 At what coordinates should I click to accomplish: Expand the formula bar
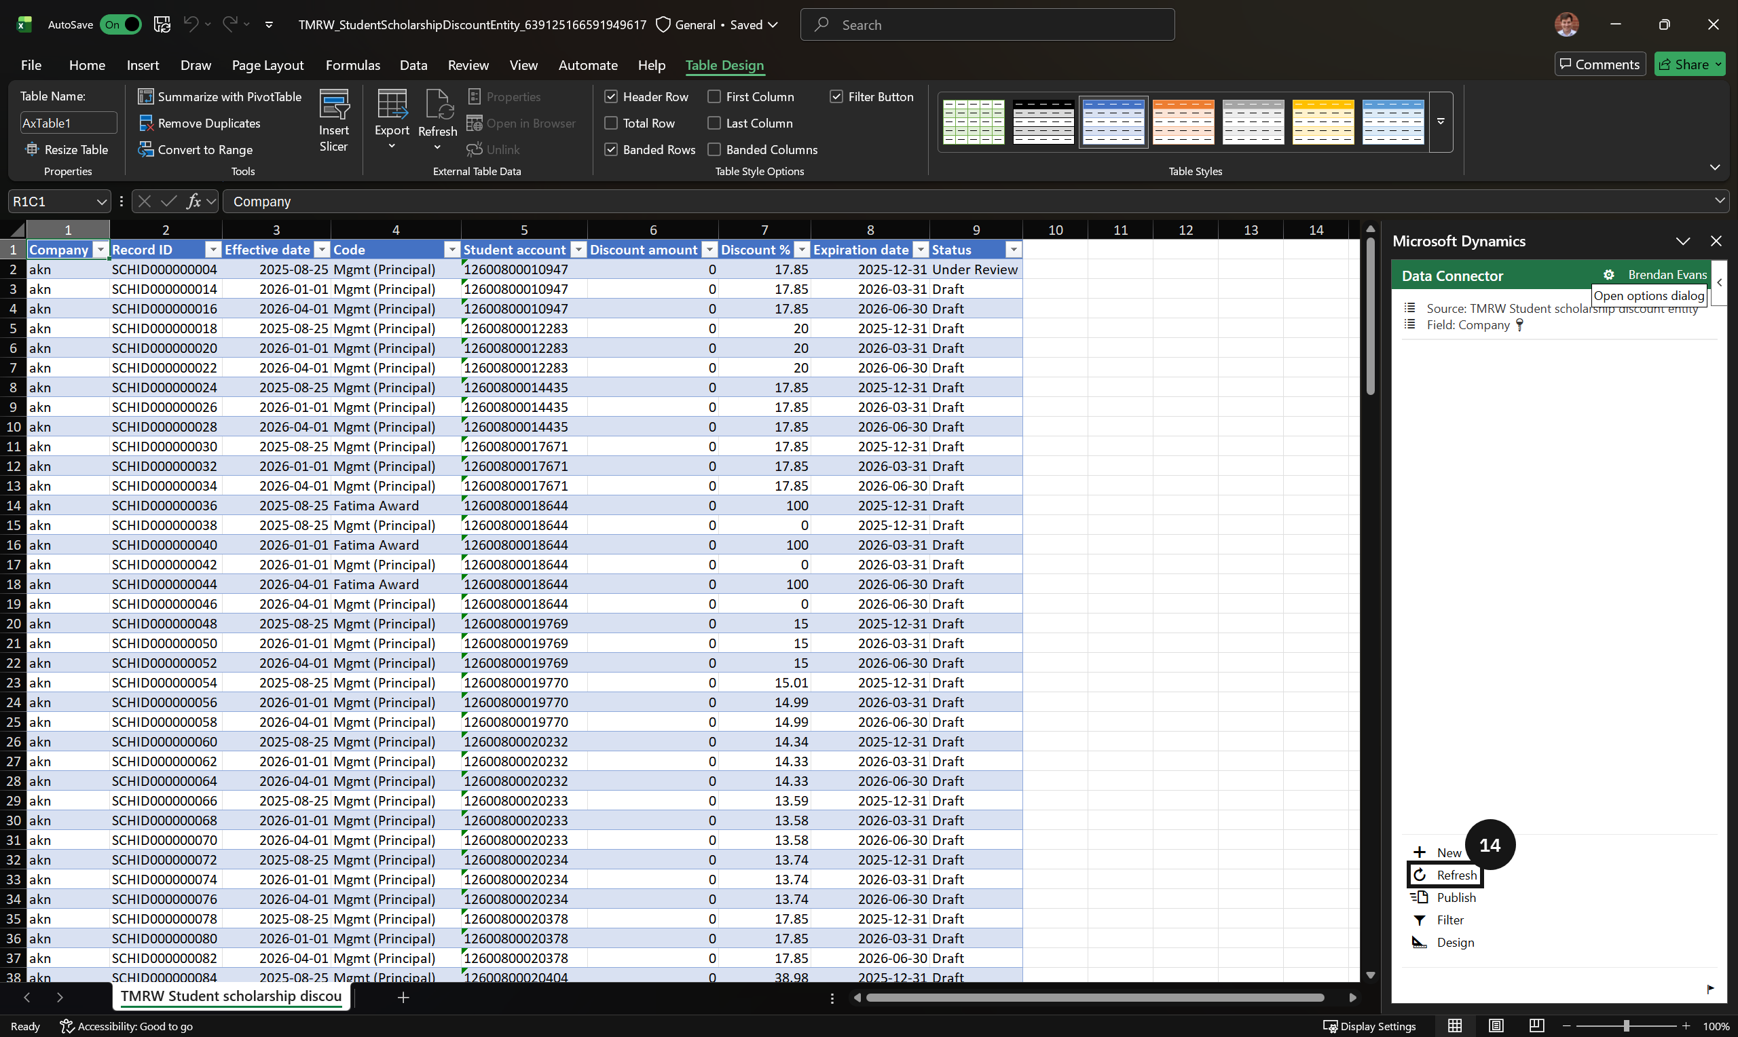coord(1719,201)
